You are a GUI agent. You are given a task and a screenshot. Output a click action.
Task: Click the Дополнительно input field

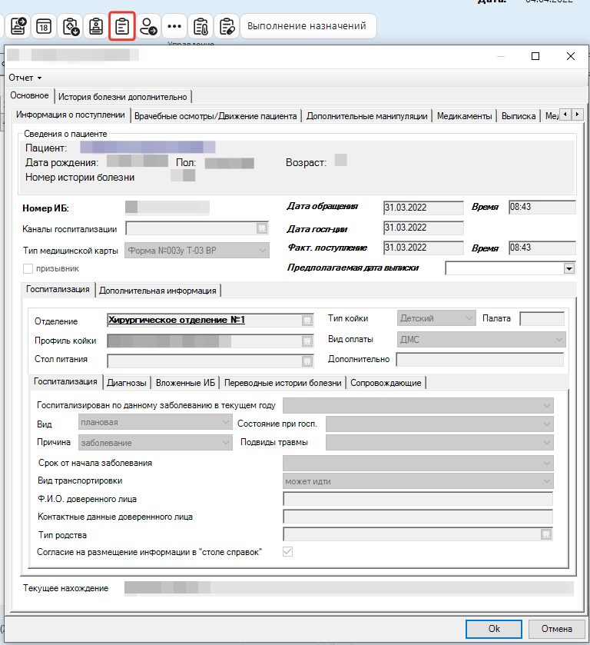coord(479,359)
